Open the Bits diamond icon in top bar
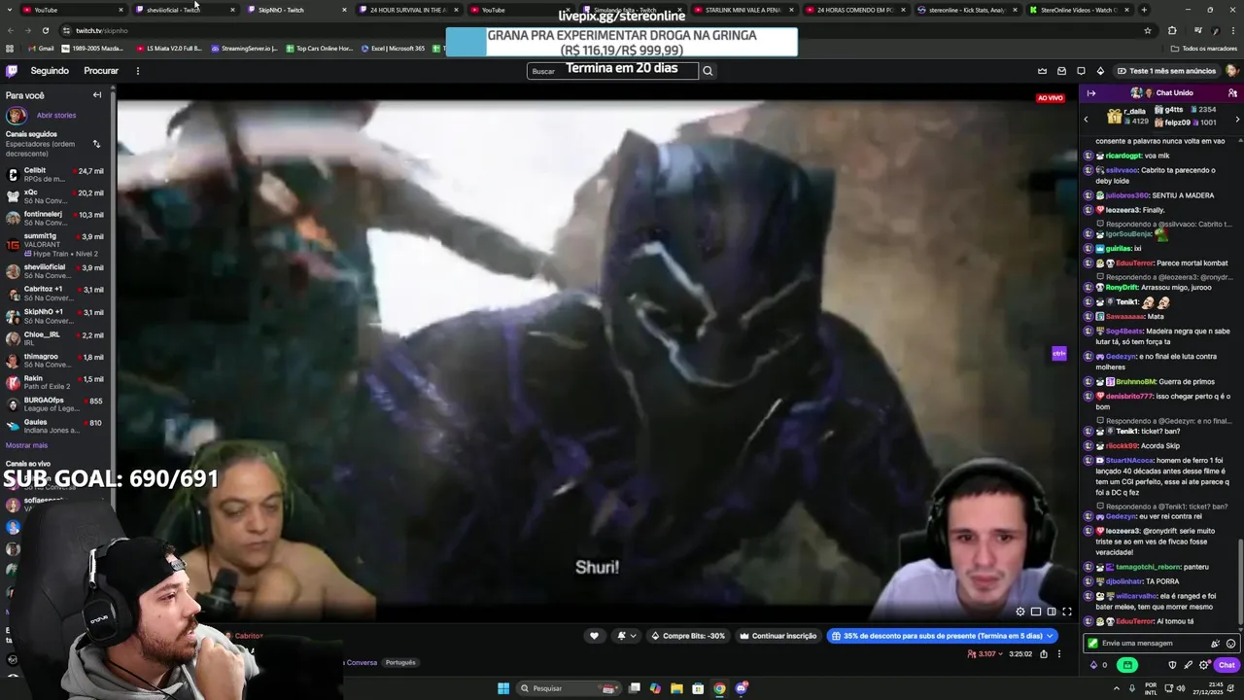The width and height of the screenshot is (1244, 700). click(1100, 71)
